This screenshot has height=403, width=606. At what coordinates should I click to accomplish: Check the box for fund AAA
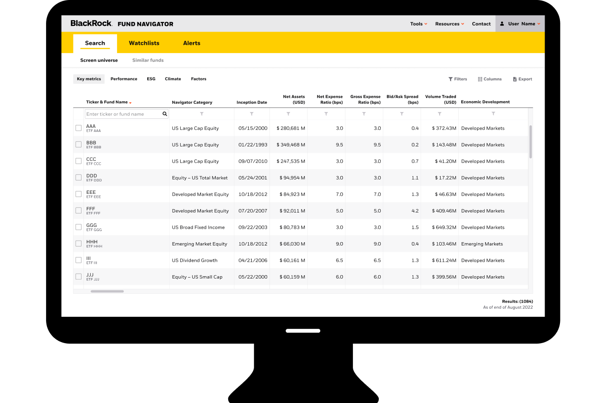(79, 128)
